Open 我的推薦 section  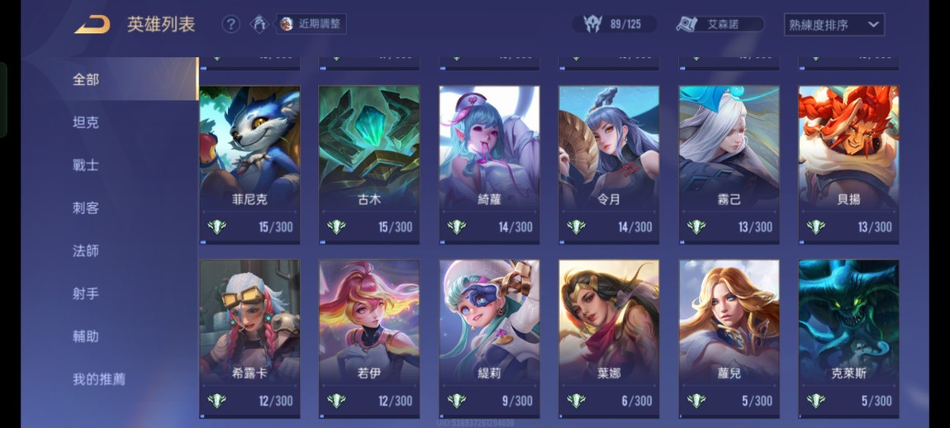[x=99, y=379]
